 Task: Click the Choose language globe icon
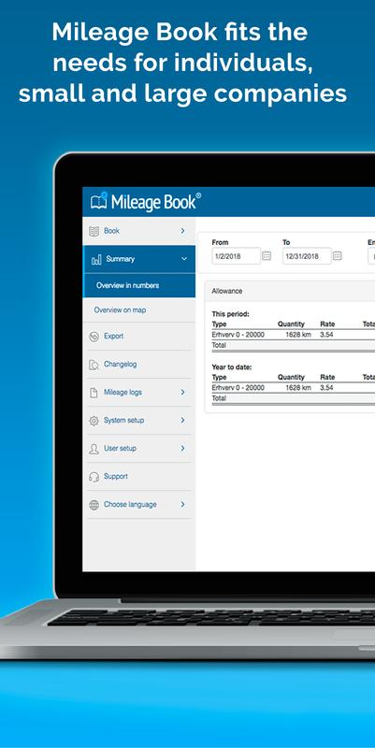click(94, 505)
